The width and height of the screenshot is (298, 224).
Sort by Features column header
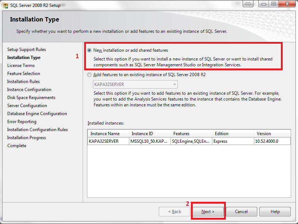tap(191, 134)
